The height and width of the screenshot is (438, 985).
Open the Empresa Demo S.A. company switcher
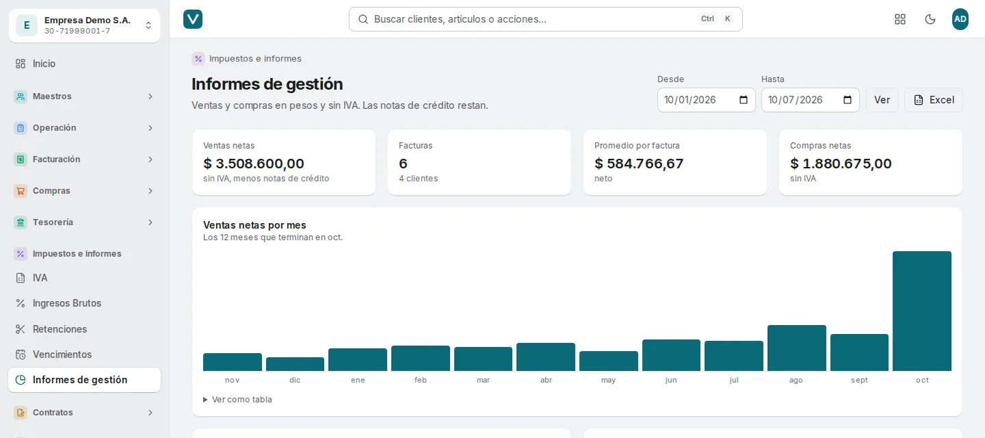click(84, 25)
